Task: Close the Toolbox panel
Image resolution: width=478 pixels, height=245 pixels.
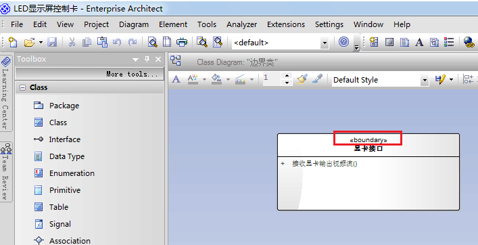Action: tap(158, 59)
